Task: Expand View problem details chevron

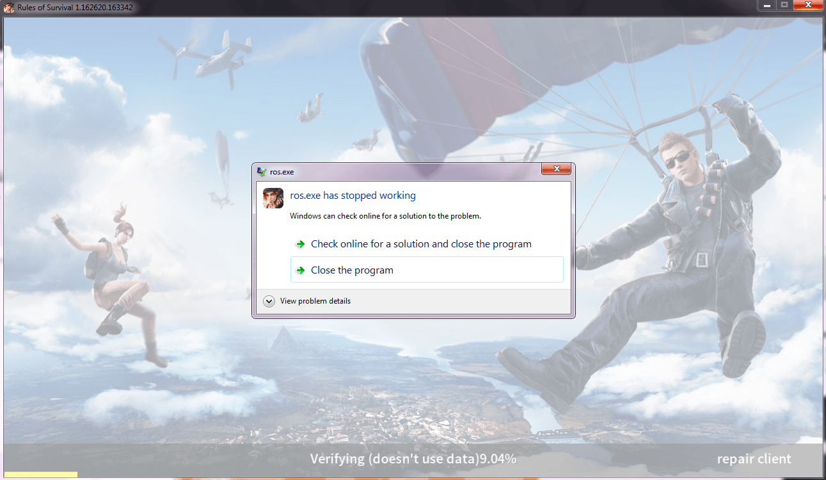Action: pyautogui.click(x=269, y=301)
